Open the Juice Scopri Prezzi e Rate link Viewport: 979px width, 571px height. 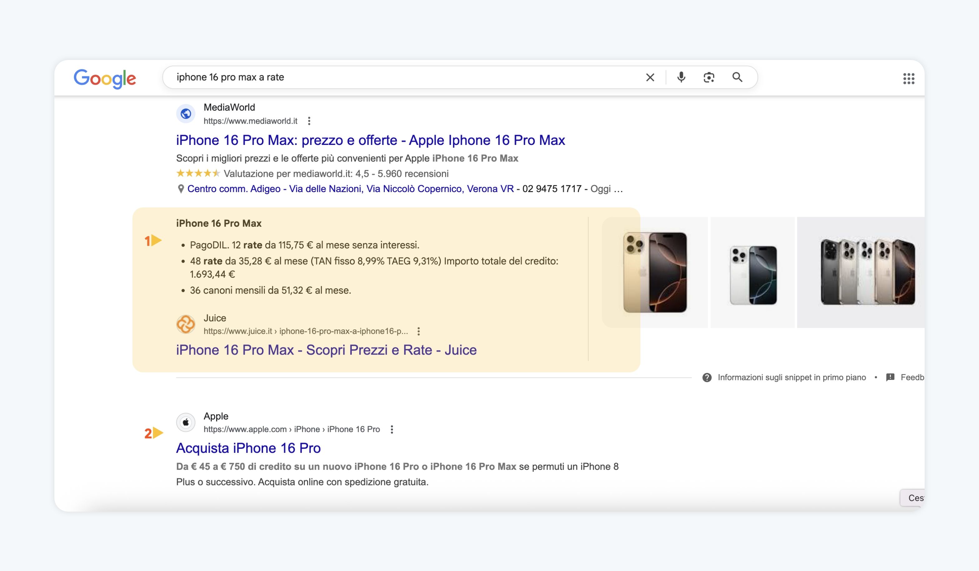pos(326,350)
